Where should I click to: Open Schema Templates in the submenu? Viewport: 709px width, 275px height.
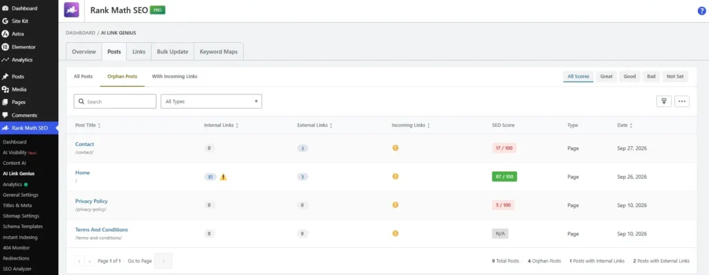(23, 227)
